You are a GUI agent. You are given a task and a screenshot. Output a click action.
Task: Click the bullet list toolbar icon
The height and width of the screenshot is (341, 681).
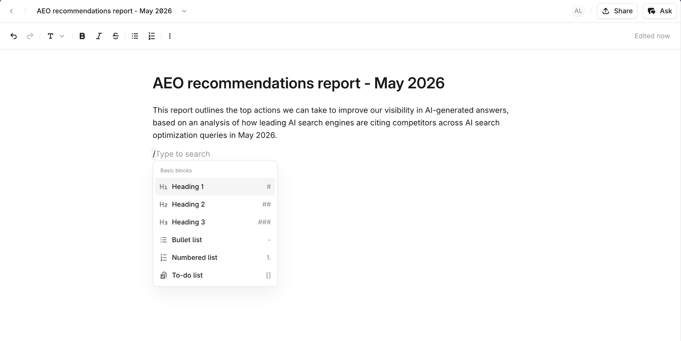coord(135,36)
